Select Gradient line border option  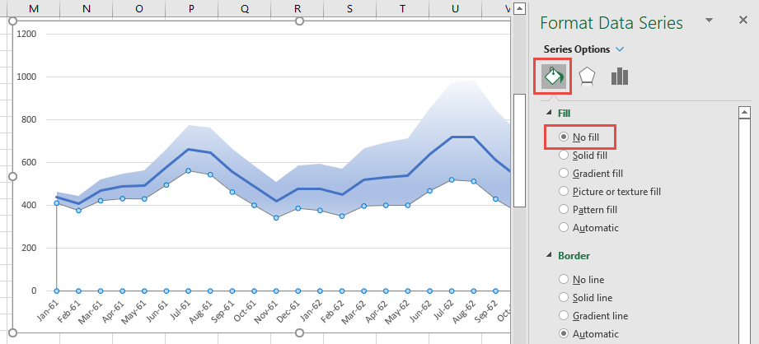point(593,315)
